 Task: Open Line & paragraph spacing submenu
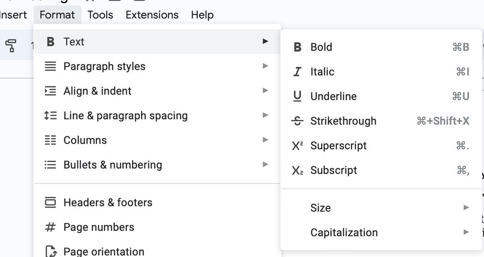click(125, 116)
